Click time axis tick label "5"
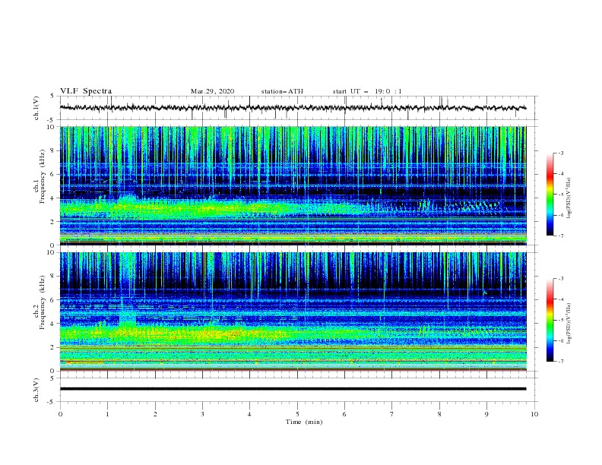Viewport: 602px width, 465px height. click(297, 414)
